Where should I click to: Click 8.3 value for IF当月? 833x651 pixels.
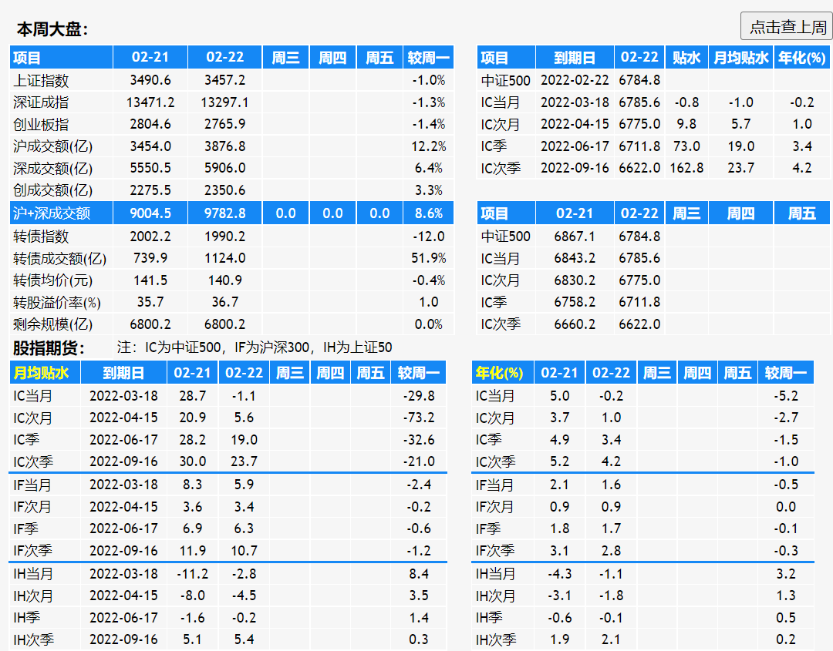pyautogui.click(x=192, y=485)
